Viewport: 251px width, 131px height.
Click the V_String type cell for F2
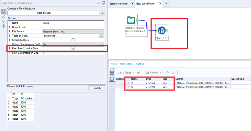coord(154,87)
